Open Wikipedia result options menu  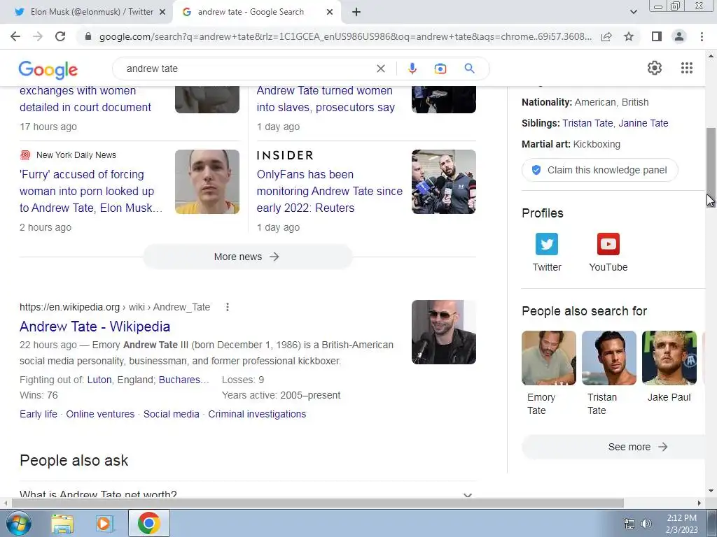click(228, 307)
